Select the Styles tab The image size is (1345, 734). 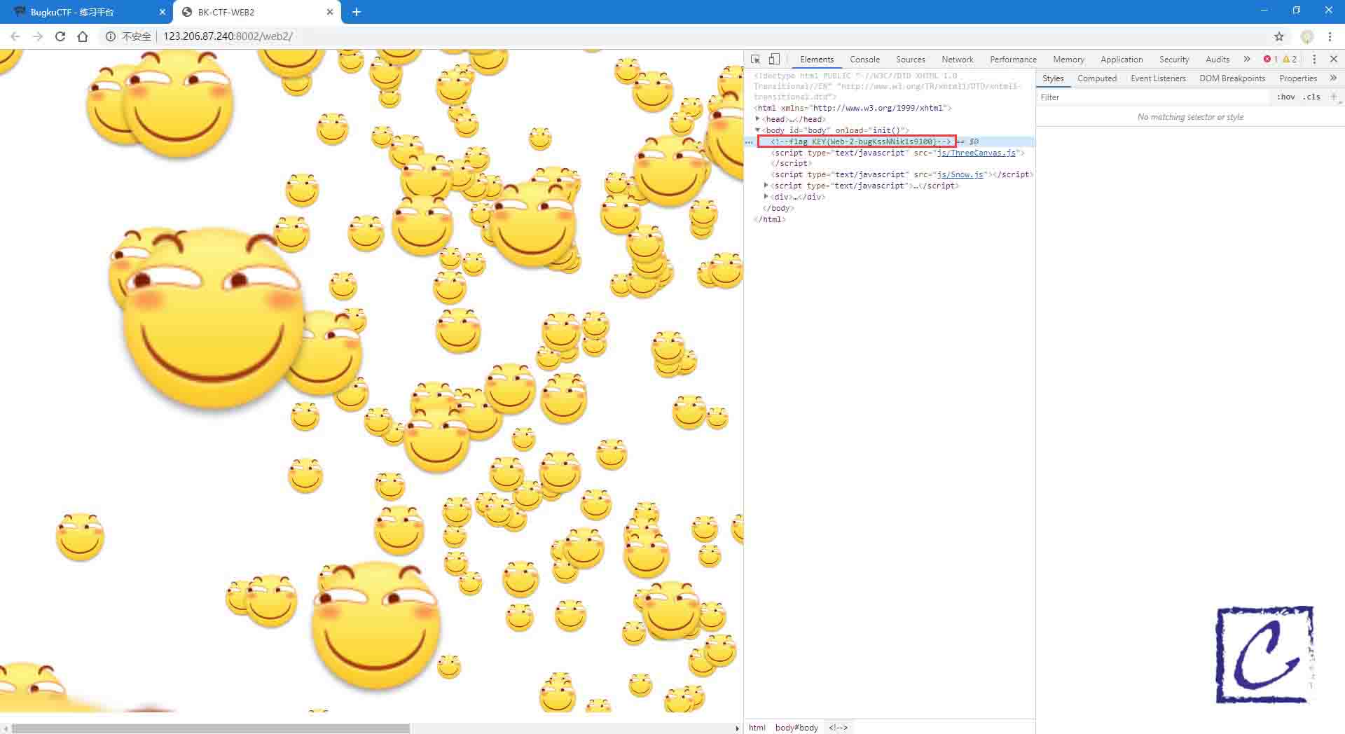[1053, 78]
